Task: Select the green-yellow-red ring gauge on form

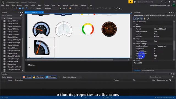Action: point(88,29)
